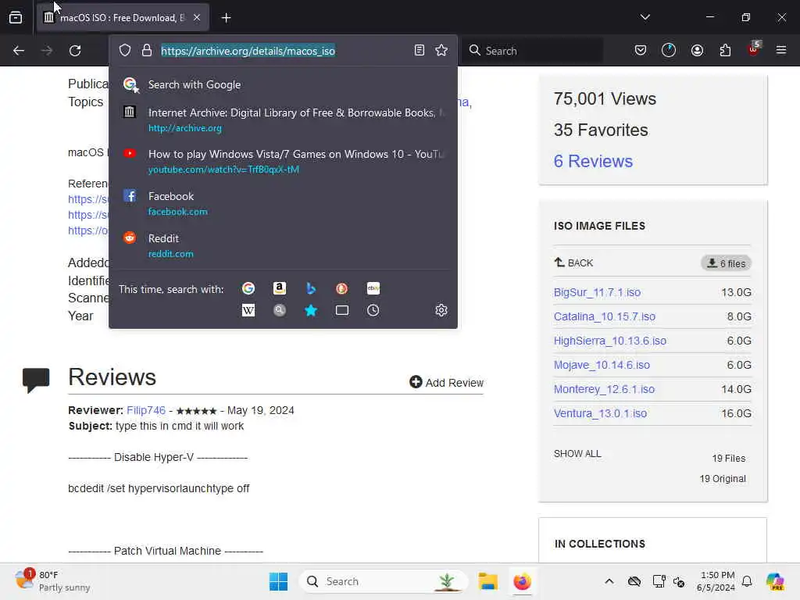Focus the toolbar Search box

point(533,51)
